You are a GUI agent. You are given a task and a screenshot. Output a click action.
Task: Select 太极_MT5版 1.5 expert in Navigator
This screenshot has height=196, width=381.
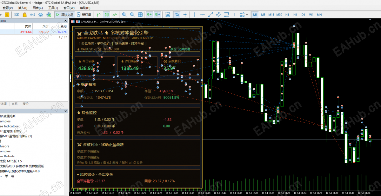pyautogui.click(x=11, y=161)
